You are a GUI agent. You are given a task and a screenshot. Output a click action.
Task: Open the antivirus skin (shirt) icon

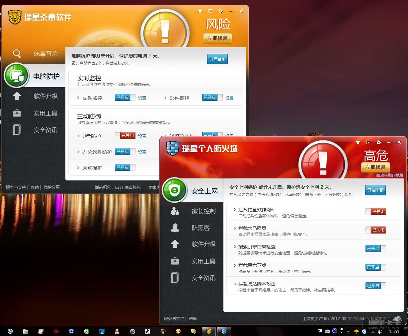click(200, 11)
